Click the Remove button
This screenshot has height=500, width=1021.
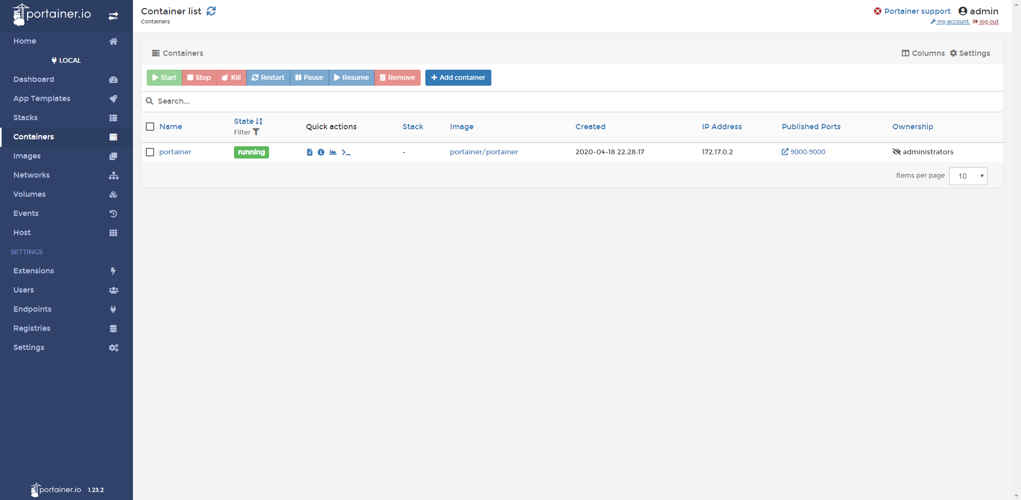point(397,78)
